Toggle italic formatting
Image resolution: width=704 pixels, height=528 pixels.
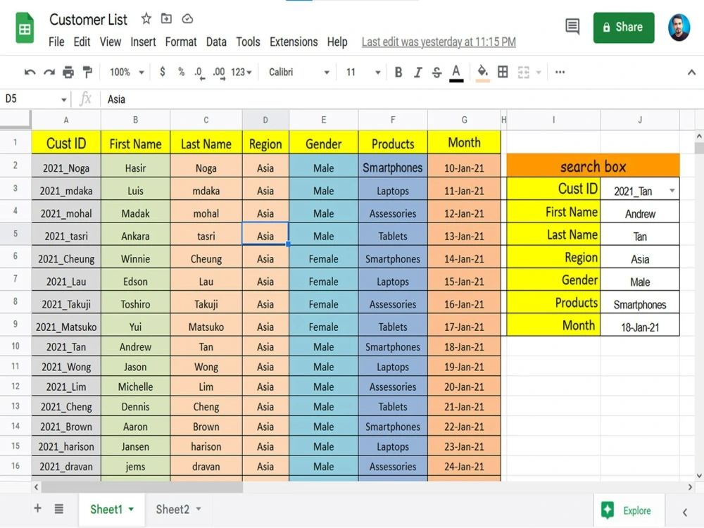[x=417, y=73]
